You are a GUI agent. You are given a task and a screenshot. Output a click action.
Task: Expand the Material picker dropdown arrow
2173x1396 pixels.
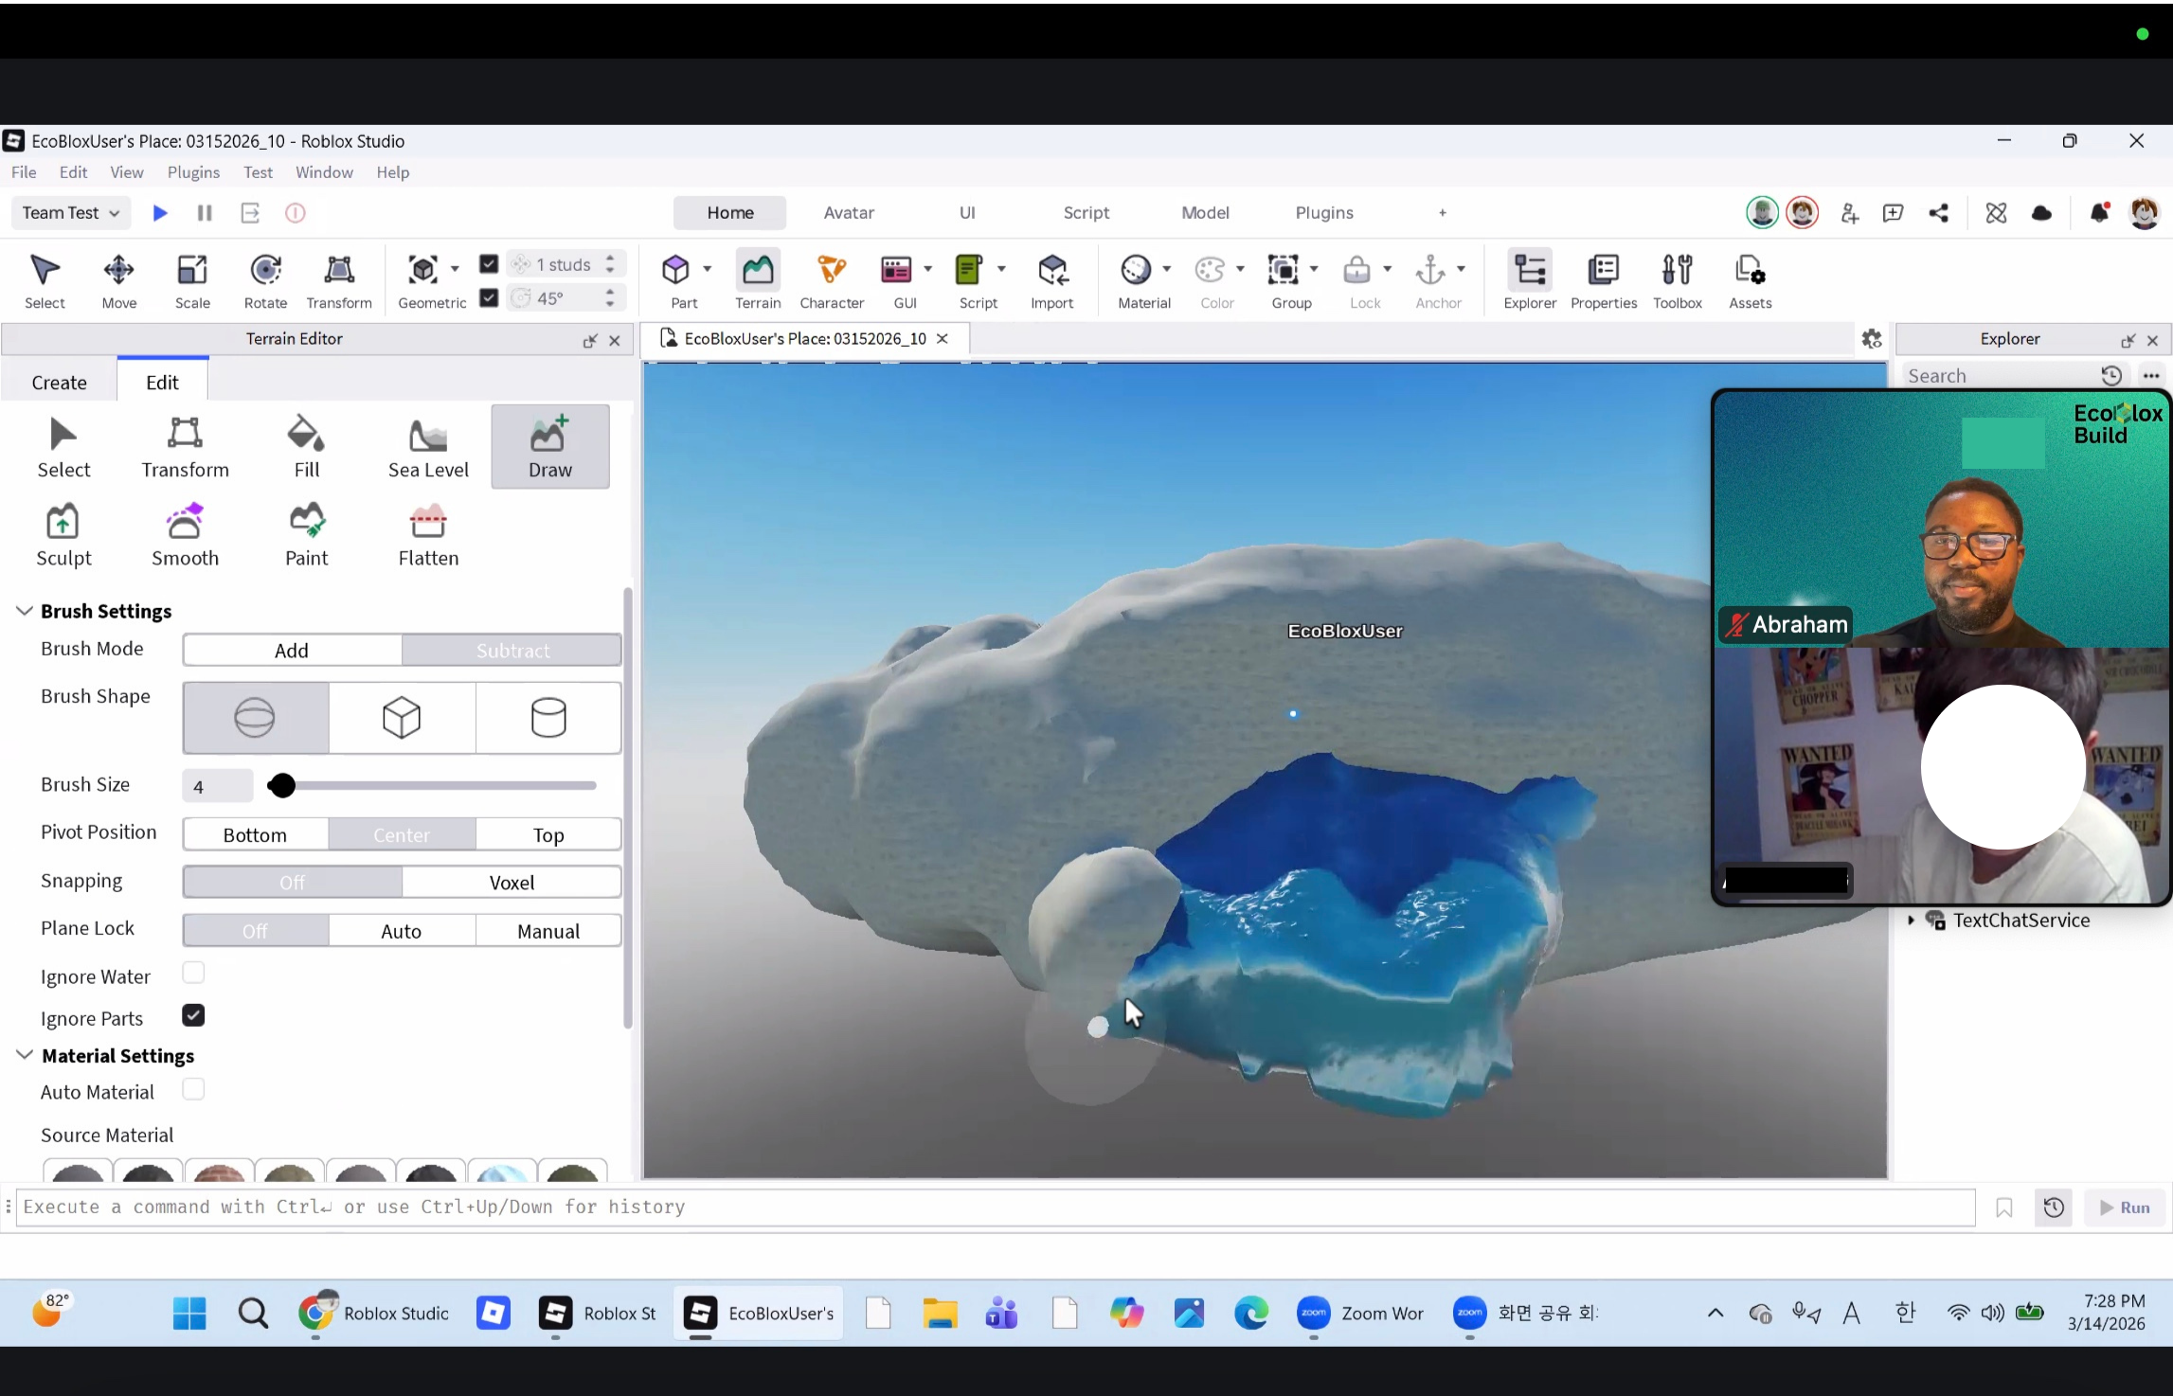tap(1167, 269)
